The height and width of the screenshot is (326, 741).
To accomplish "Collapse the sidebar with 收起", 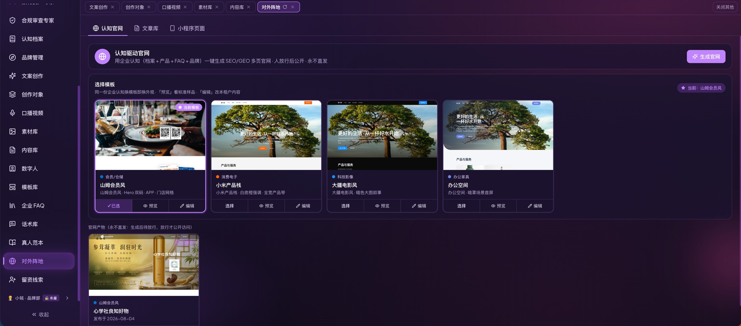I will tap(40, 314).
